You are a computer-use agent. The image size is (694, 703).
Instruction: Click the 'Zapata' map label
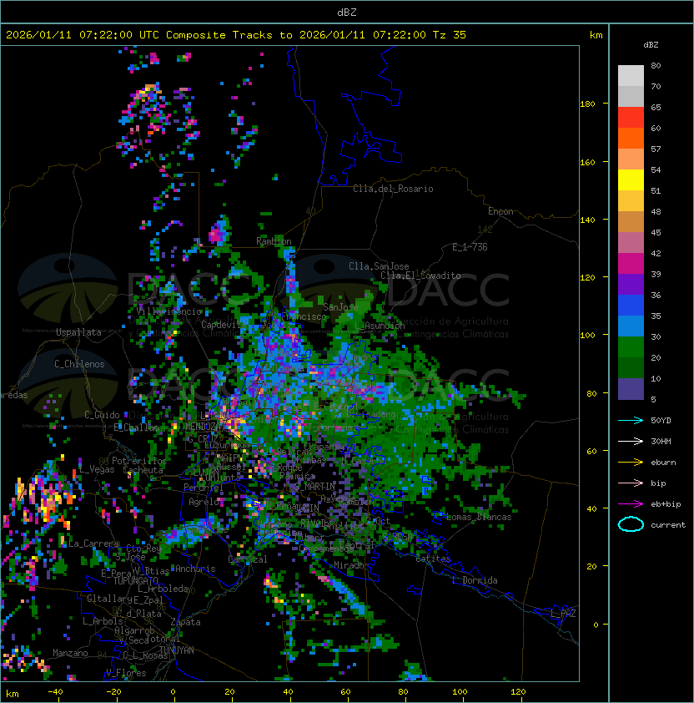pos(185,622)
